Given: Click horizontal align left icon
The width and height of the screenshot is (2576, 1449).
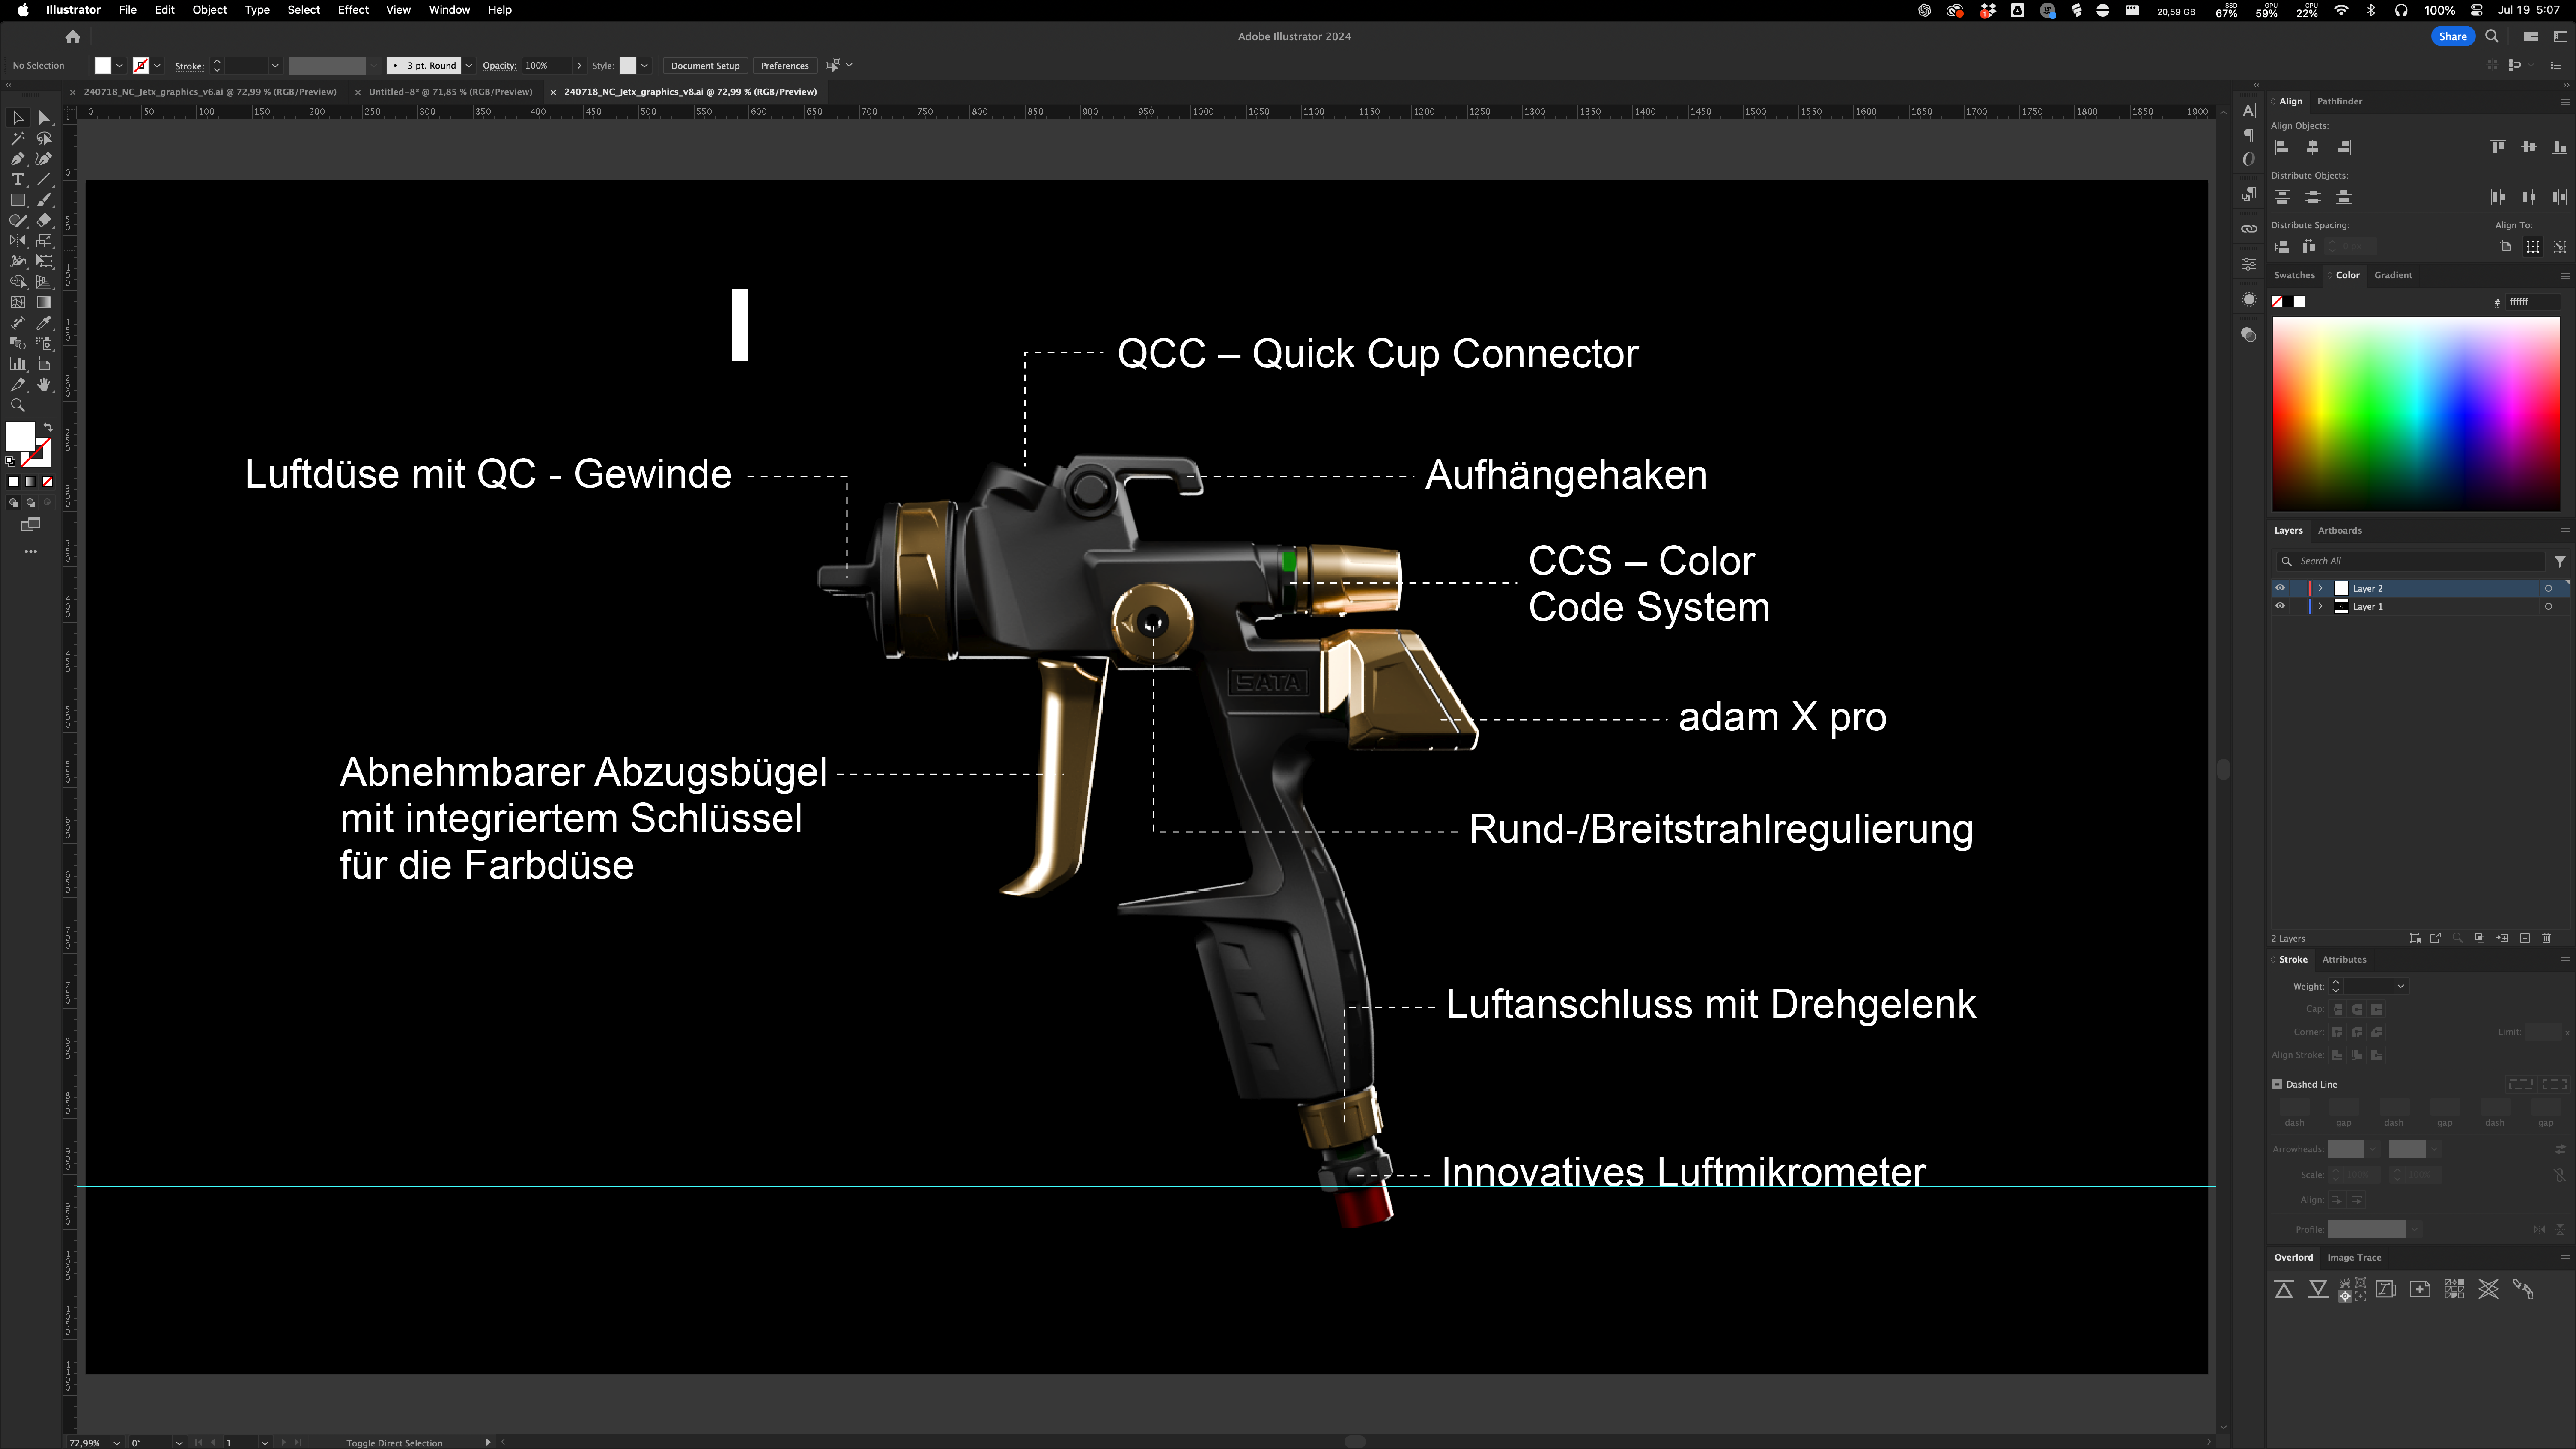Looking at the screenshot, I should point(2282,147).
